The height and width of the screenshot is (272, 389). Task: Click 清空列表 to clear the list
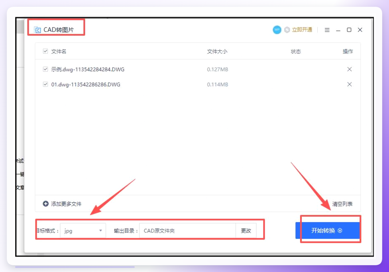click(x=342, y=204)
